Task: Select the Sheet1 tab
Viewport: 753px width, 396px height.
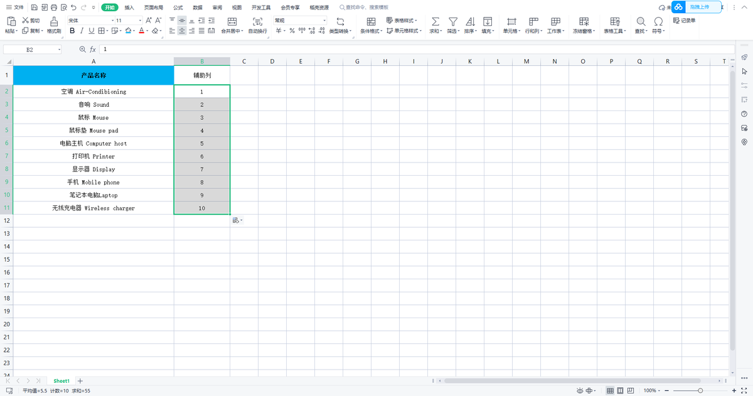Action: click(61, 381)
